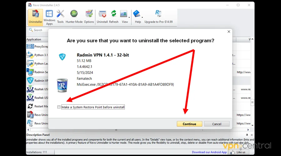Close the uninstall confirmation dialog
This screenshot has height=156, width=281.
[229, 32]
